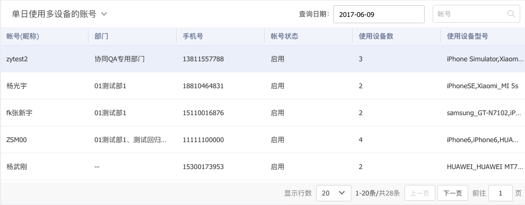Click the 帐号 search input box
Image resolution: width=525 pixels, height=205 pixels.
[x=476, y=14]
